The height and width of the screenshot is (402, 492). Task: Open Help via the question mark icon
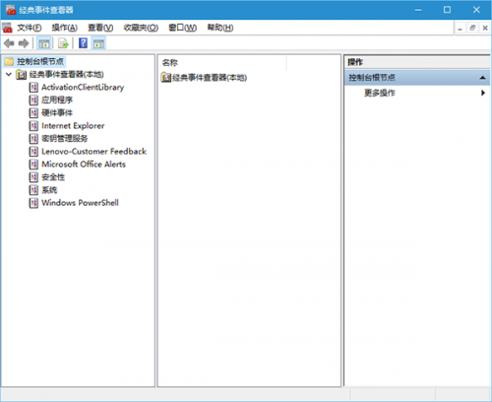84,43
